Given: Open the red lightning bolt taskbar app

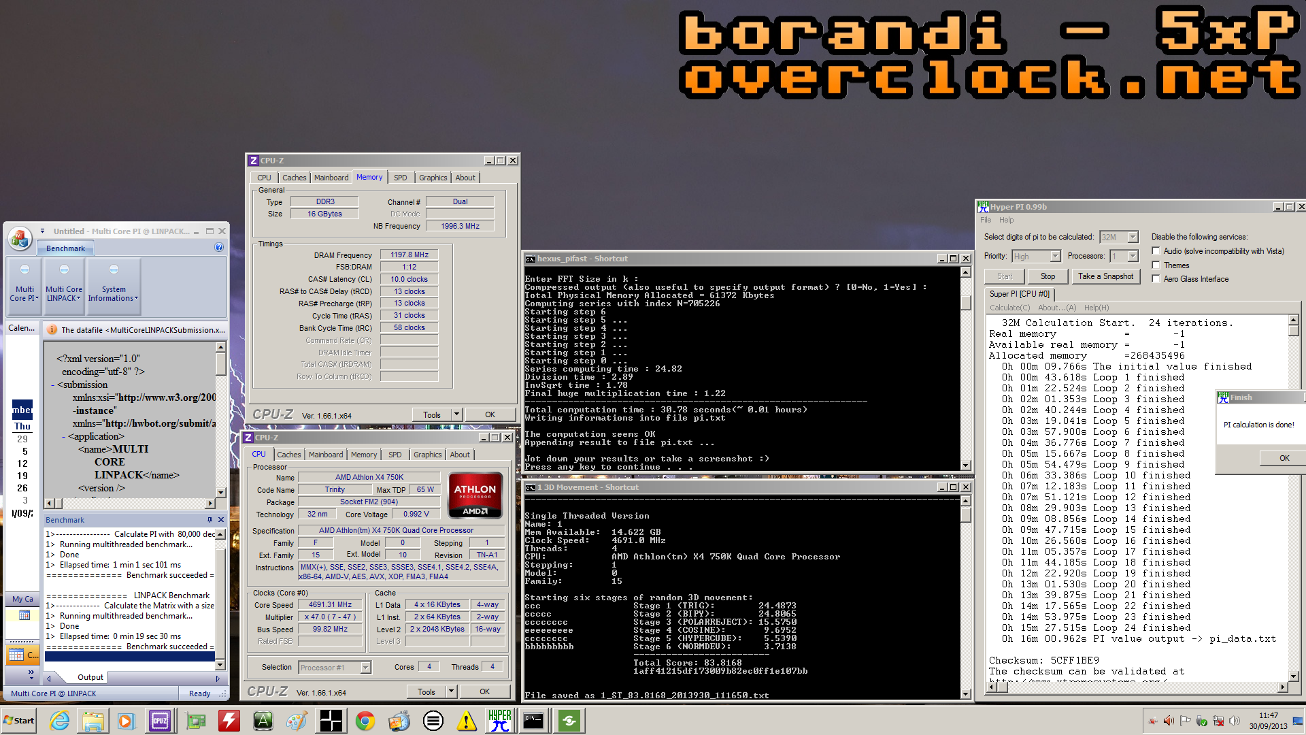Looking at the screenshot, I should 229,721.
